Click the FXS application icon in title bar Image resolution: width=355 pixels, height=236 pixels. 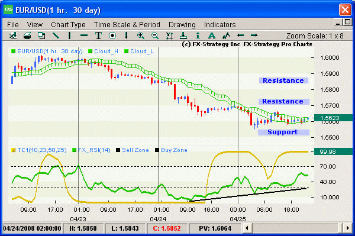(8, 9)
